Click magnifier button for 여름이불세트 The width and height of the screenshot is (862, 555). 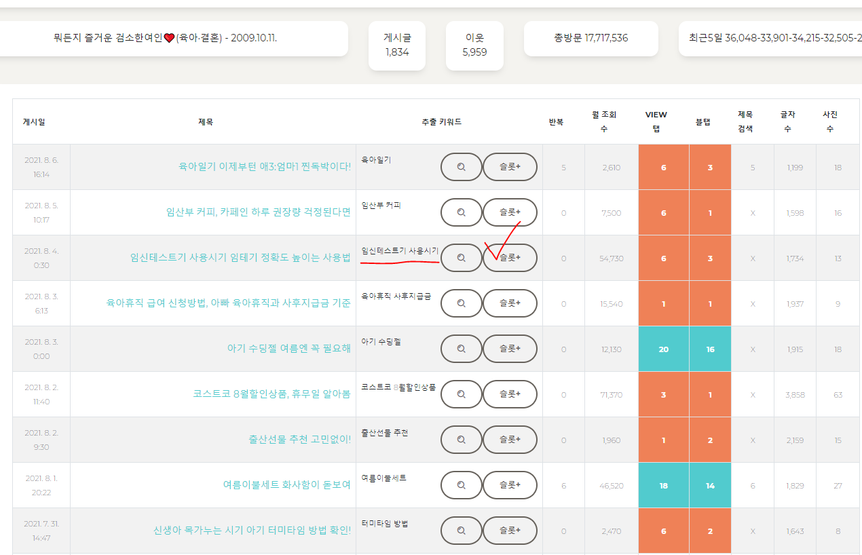[x=462, y=485]
